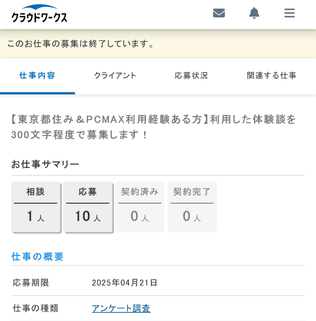Follow the アンケート調査 link

tap(121, 308)
